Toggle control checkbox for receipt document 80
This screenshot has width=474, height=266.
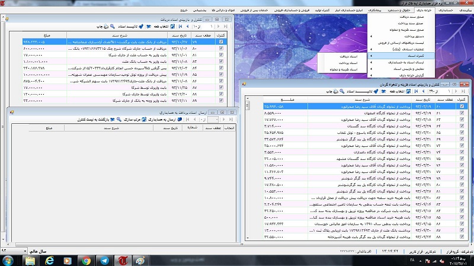(x=221, y=49)
